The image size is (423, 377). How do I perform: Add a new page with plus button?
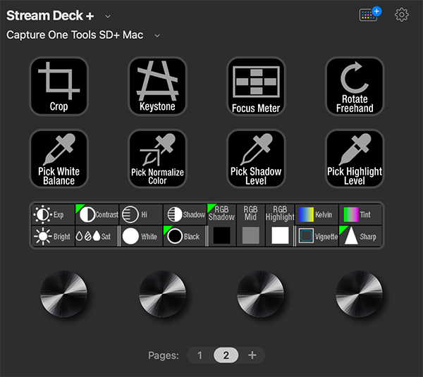pyautogui.click(x=252, y=355)
